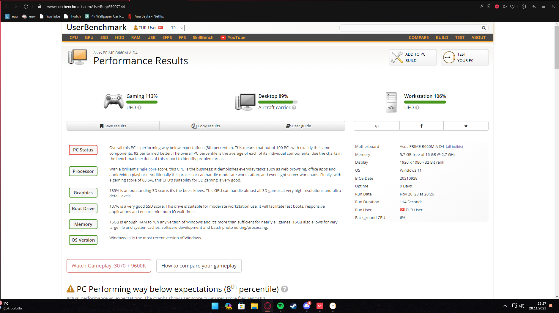Share results on Twitter
The image size is (559, 313).
pyautogui.click(x=466, y=126)
